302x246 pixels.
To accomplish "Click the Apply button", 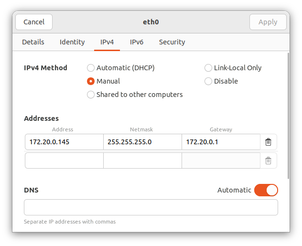I will click(x=268, y=22).
